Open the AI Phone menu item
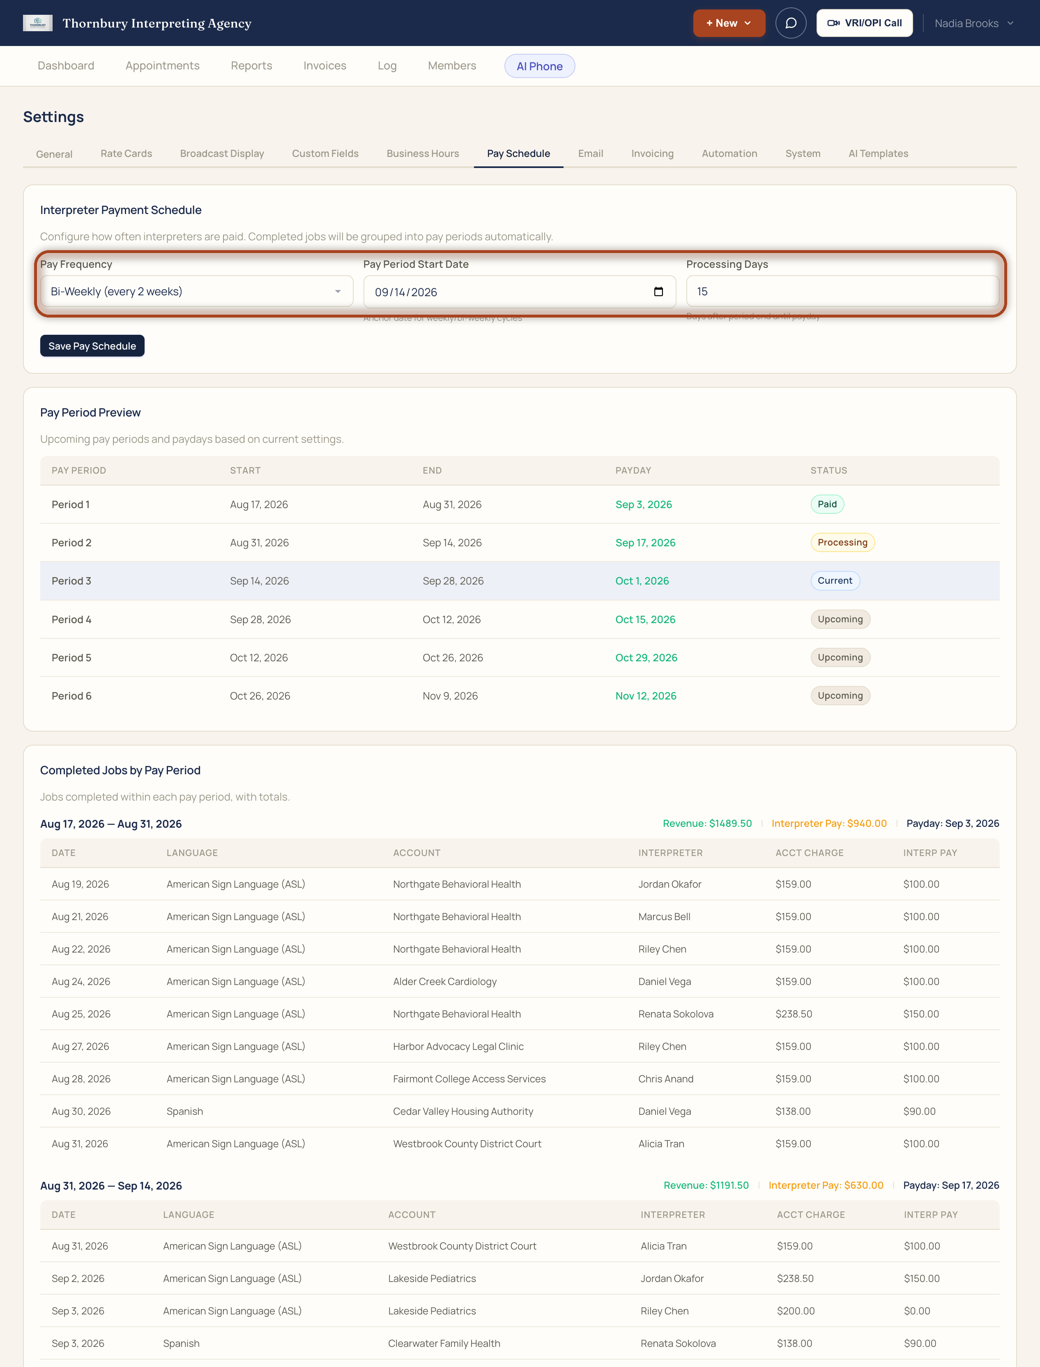The image size is (1040, 1367). point(539,66)
